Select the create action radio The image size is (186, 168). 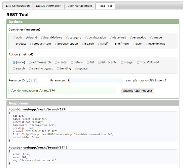(x=56, y=63)
